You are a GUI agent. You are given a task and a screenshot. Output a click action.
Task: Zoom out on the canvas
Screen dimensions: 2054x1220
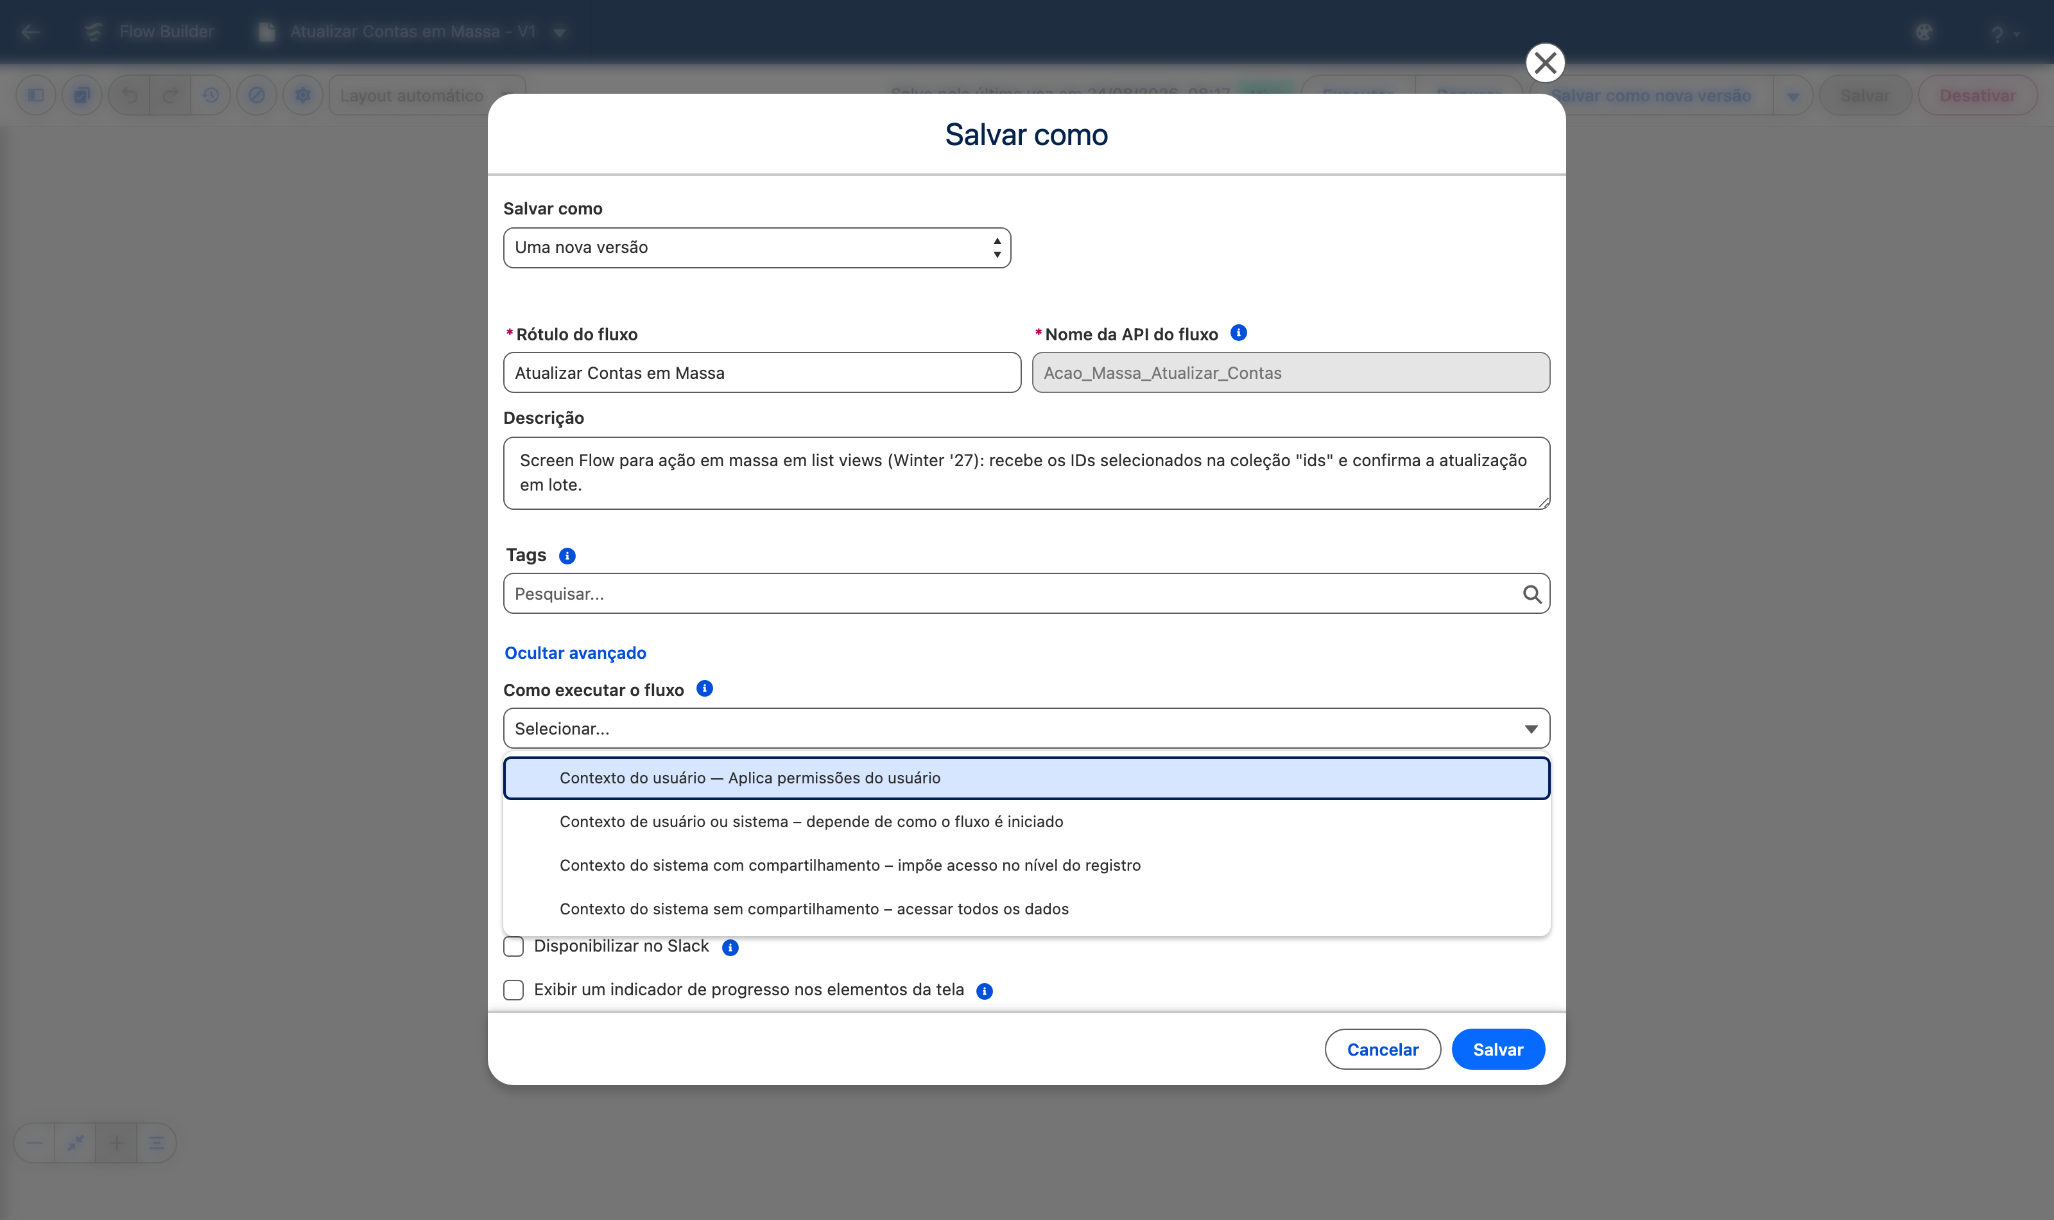coord(35,1143)
